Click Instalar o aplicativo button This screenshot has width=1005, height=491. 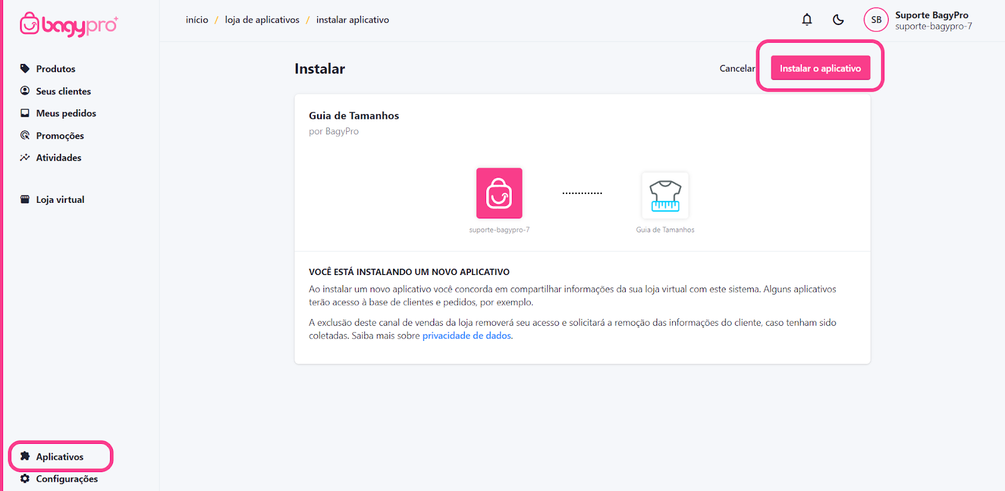[820, 68]
